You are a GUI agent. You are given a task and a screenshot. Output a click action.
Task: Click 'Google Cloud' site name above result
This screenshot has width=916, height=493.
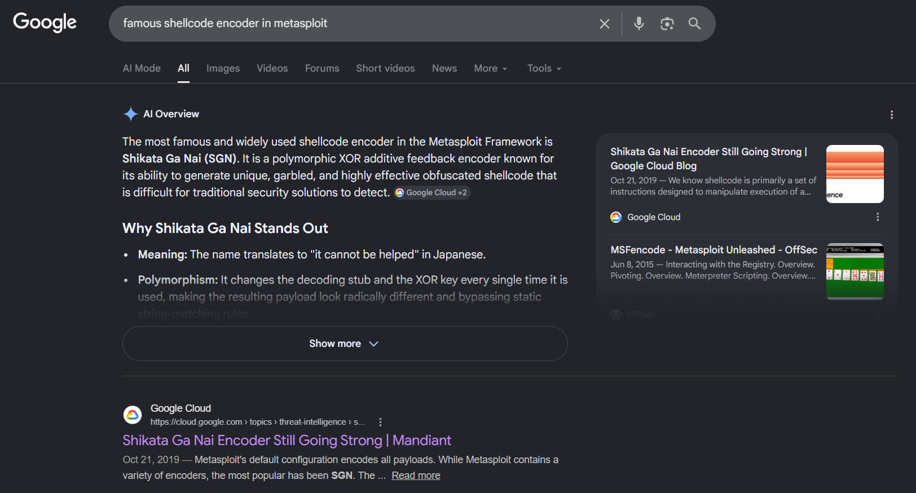(180, 408)
